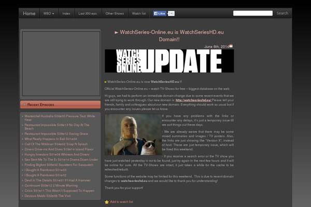Click the Search button
Viewport: 311px width, 207px height.
pyautogui.click(x=282, y=13)
